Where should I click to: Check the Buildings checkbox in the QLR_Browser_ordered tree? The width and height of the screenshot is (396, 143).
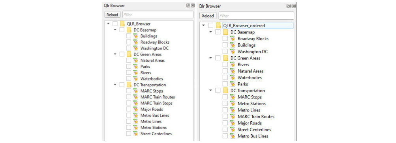pyautogui.click(x=225, y=45)
